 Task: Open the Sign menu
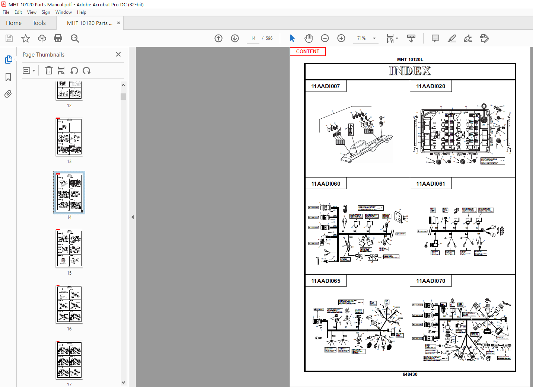(46, 12)
